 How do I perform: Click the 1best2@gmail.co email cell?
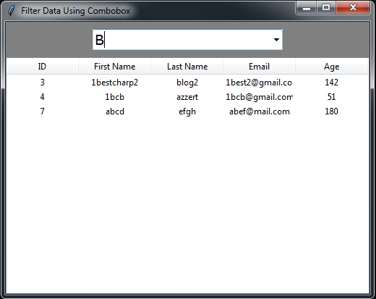click(259, 83)
